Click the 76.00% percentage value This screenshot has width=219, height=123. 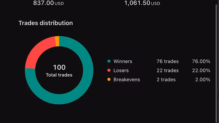[201, 61]
